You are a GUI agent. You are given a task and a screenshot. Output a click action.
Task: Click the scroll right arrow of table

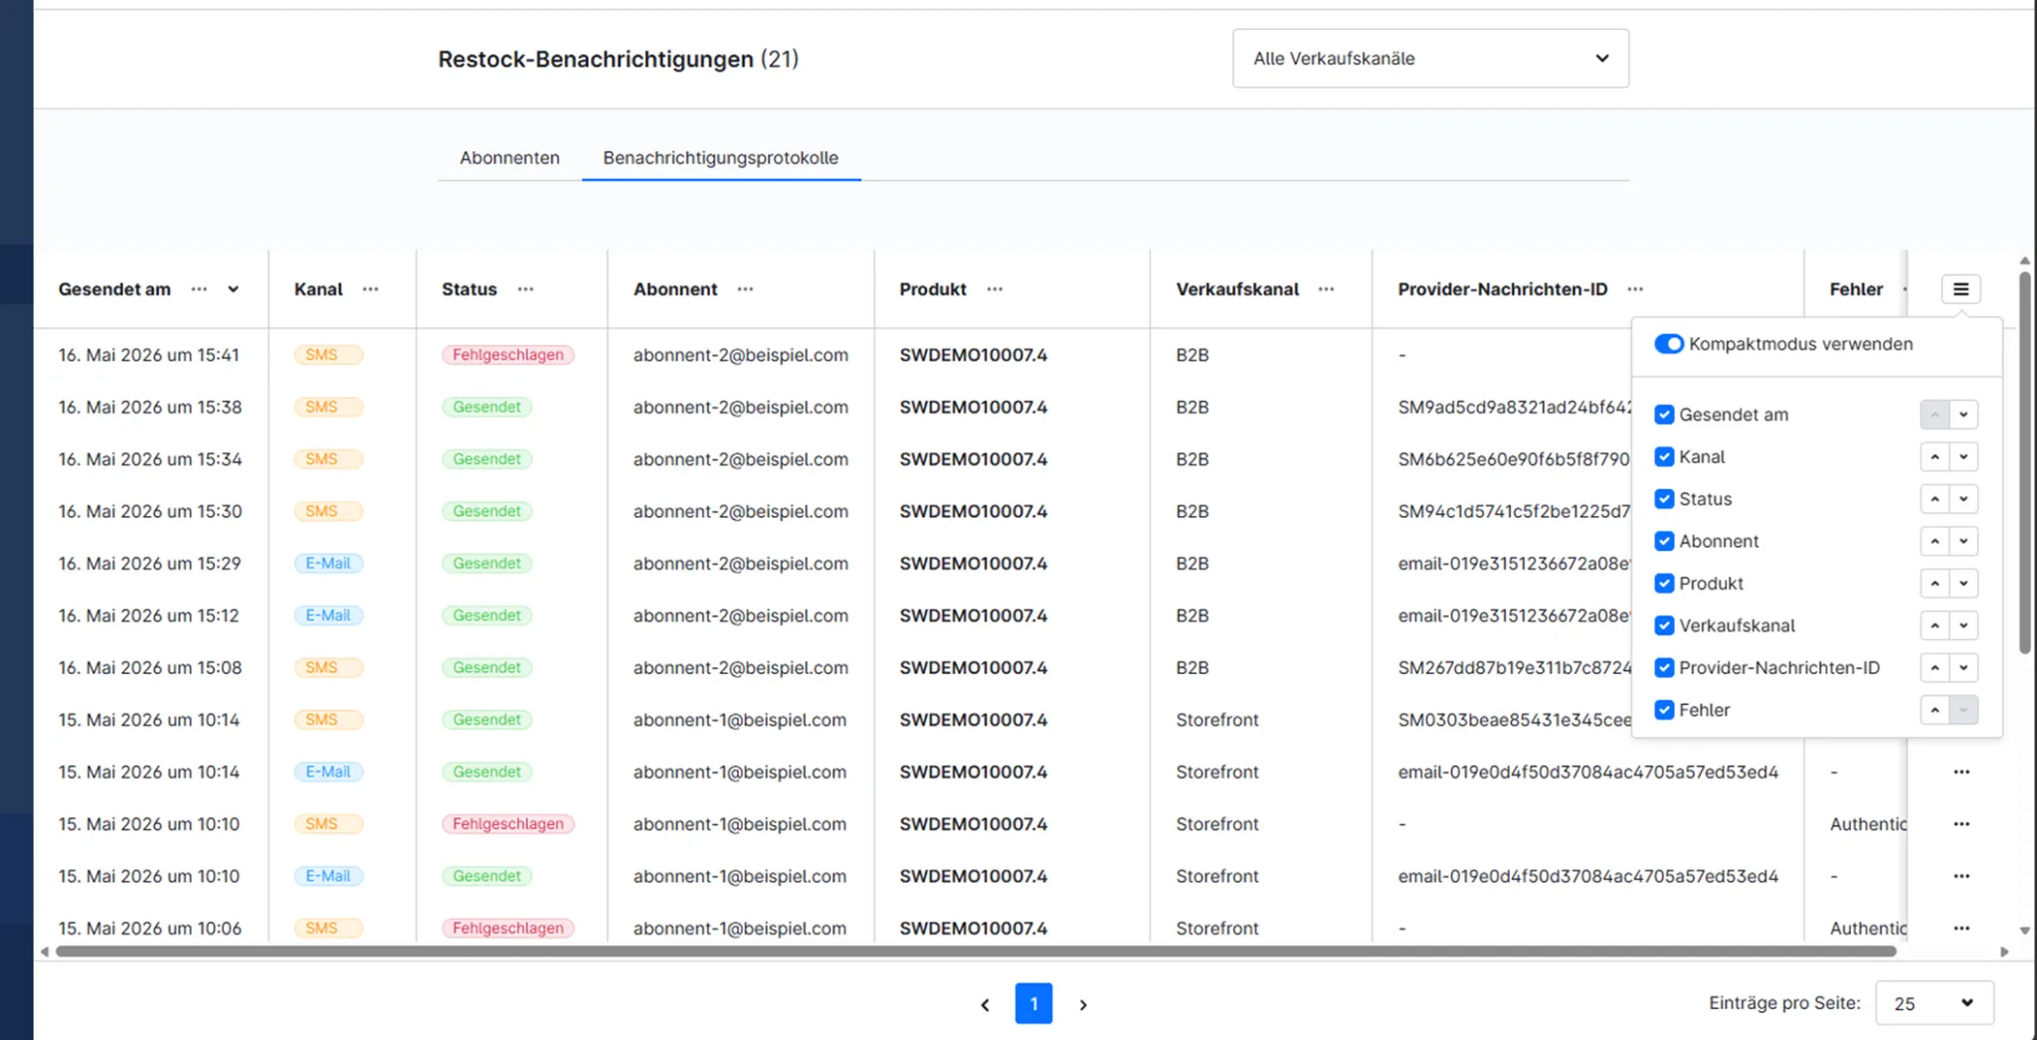(2004, 952)
